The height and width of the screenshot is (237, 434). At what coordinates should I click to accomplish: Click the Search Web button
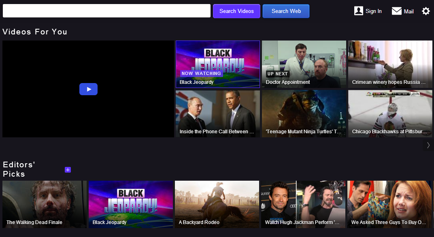[286, 11]
